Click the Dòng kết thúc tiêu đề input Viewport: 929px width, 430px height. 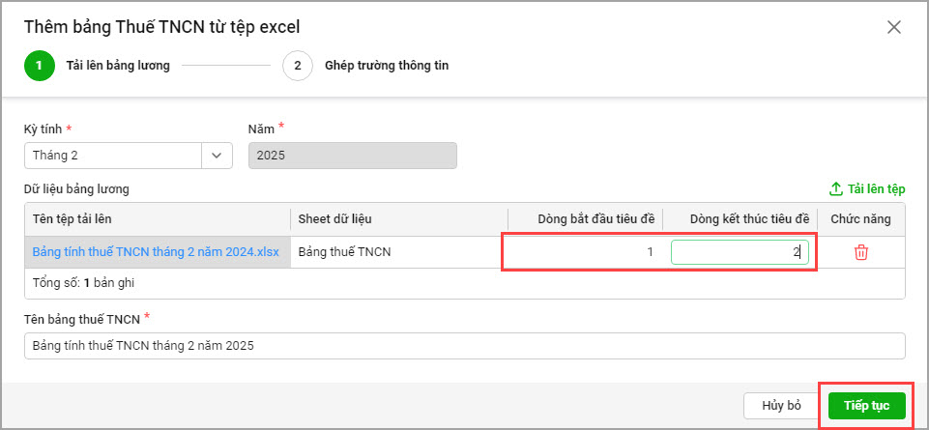click(740, 252)
